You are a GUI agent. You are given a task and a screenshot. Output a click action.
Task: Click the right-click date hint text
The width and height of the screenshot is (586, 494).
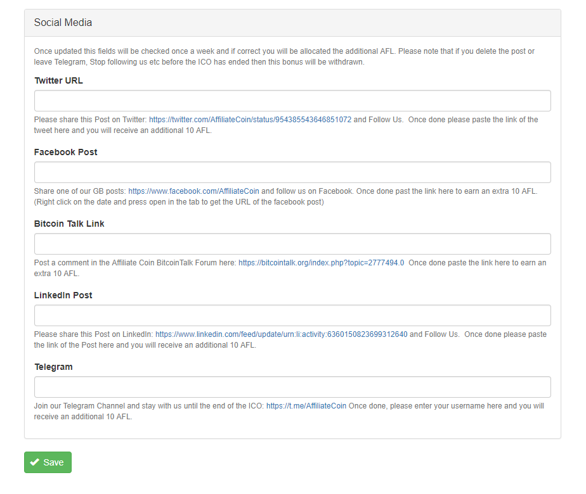point(179,202)
